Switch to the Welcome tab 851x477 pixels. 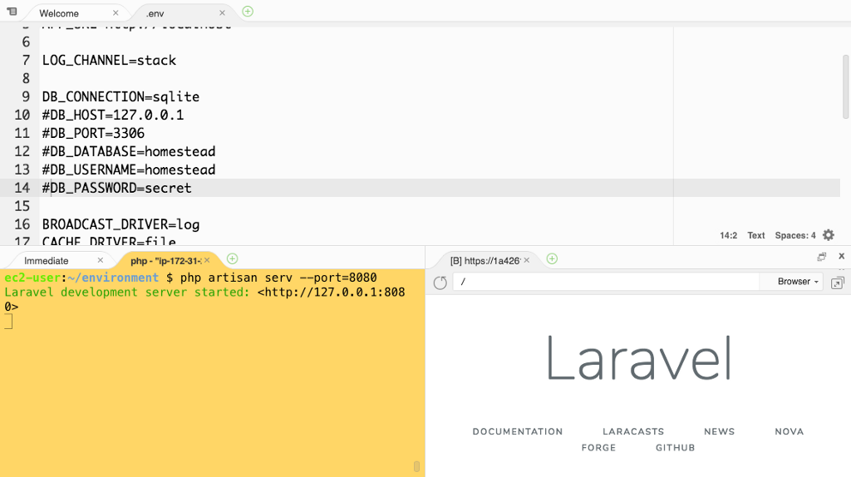[60, 13]
